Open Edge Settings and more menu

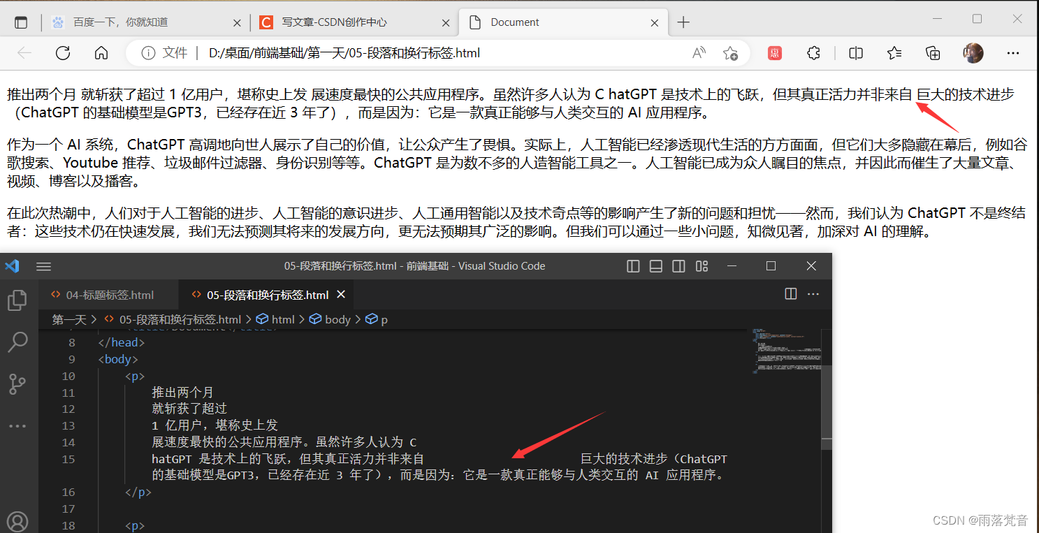click(x=1013, y=53)
